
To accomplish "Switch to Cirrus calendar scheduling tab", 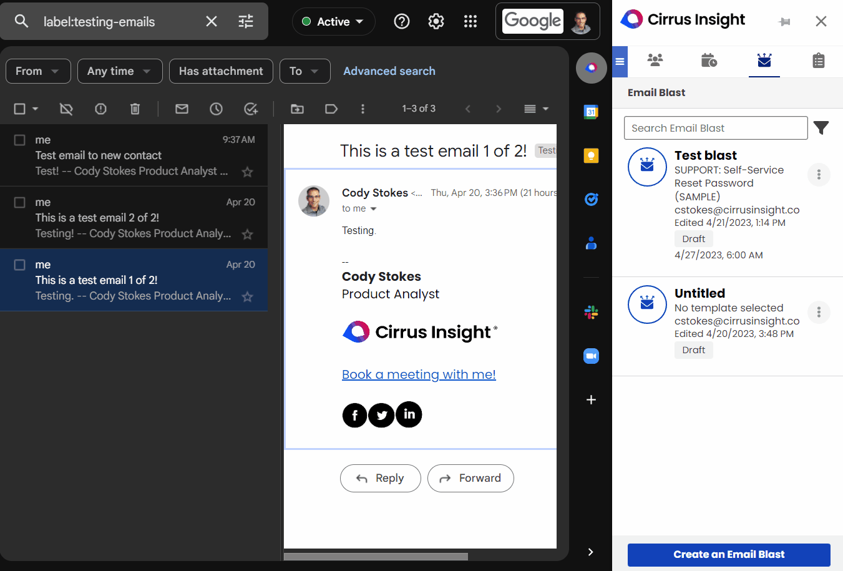I will (x=709, y=61).
